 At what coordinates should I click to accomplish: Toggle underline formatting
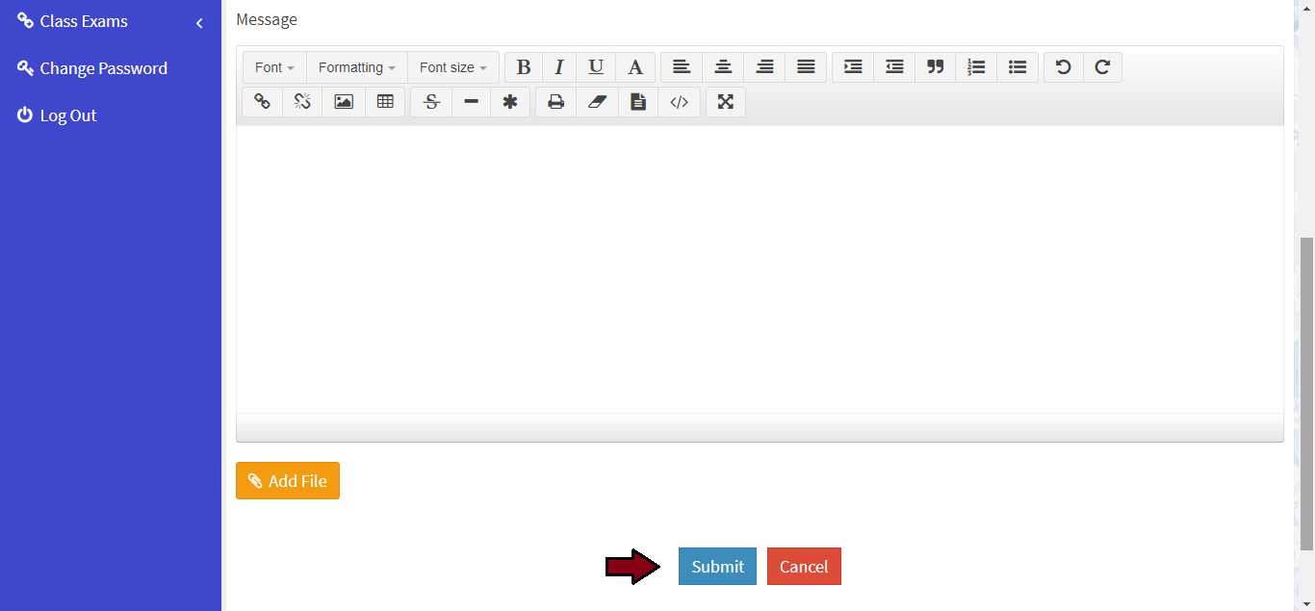tap(596, 67)
